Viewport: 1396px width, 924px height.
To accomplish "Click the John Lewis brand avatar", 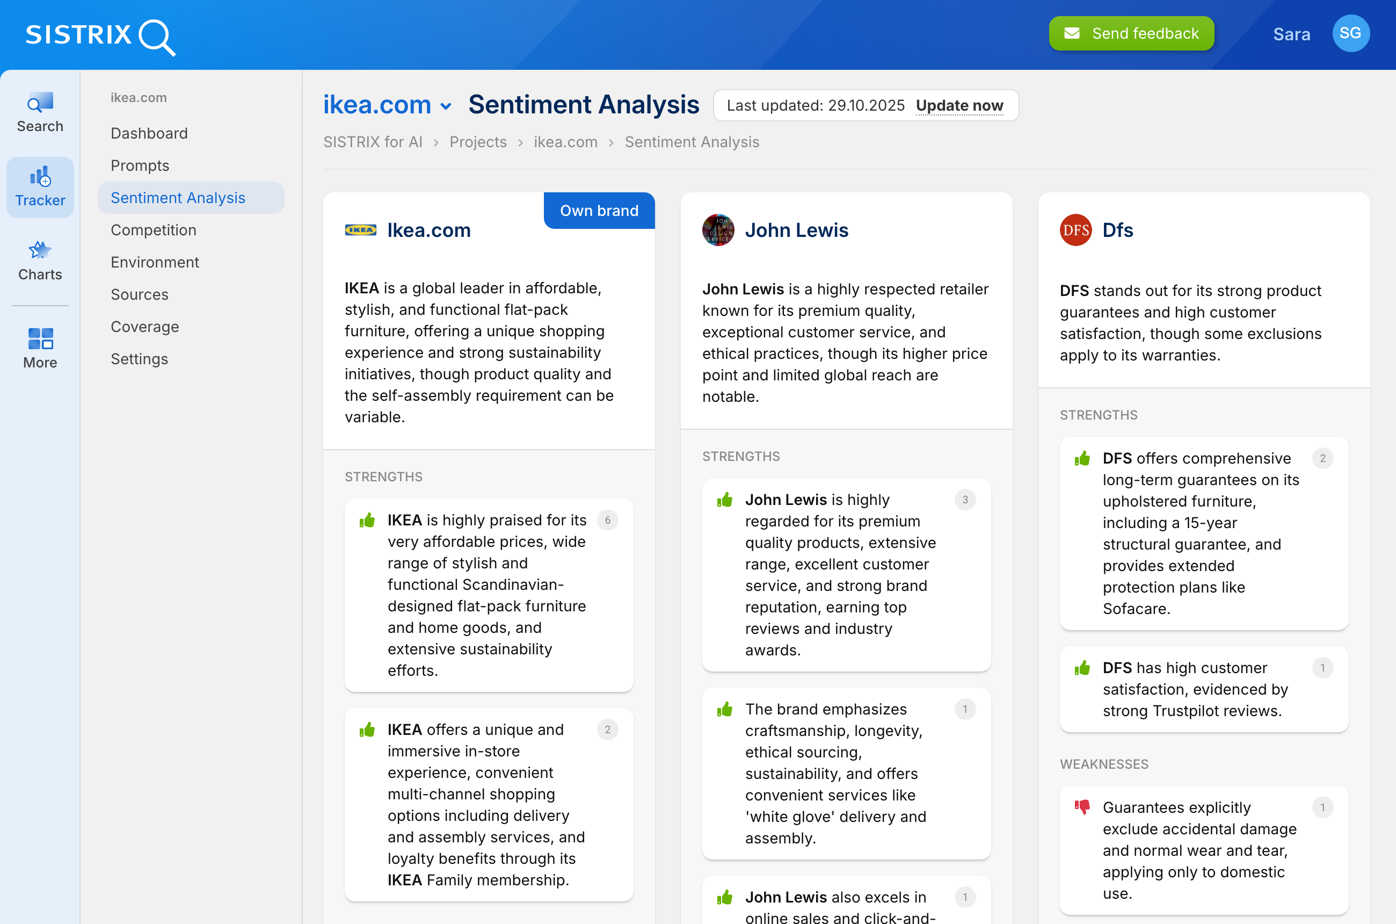I will pos(718,230).
